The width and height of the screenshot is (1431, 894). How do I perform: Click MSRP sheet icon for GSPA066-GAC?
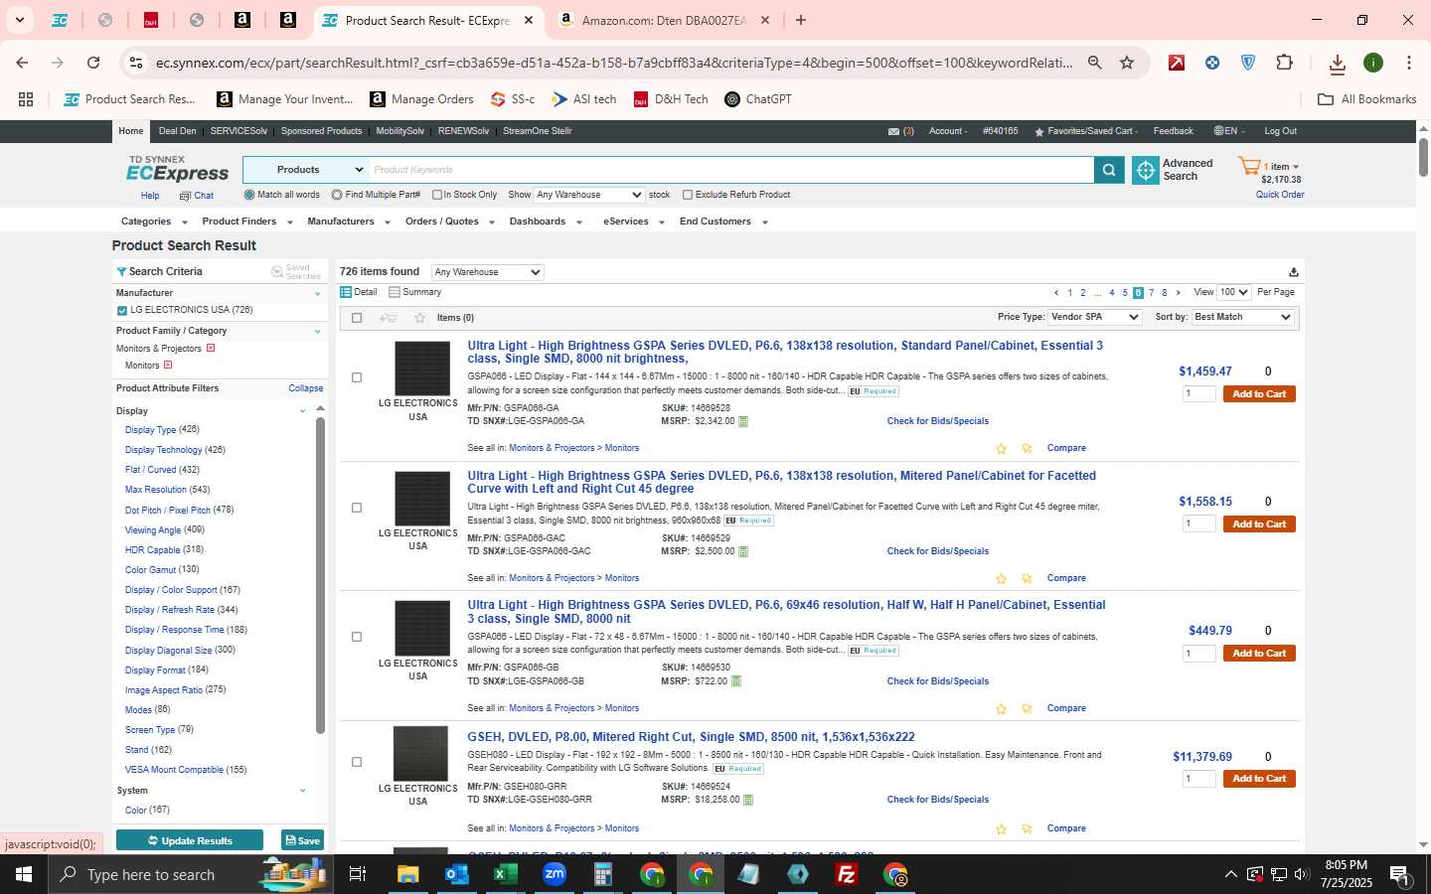coord(743,551)
